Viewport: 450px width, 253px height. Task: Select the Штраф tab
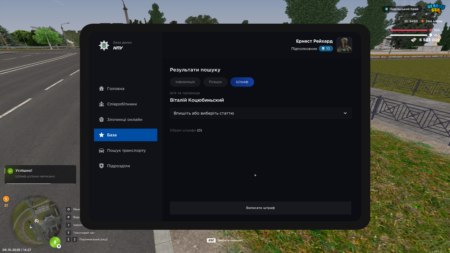pyautogui.click(x=242, y=82)
